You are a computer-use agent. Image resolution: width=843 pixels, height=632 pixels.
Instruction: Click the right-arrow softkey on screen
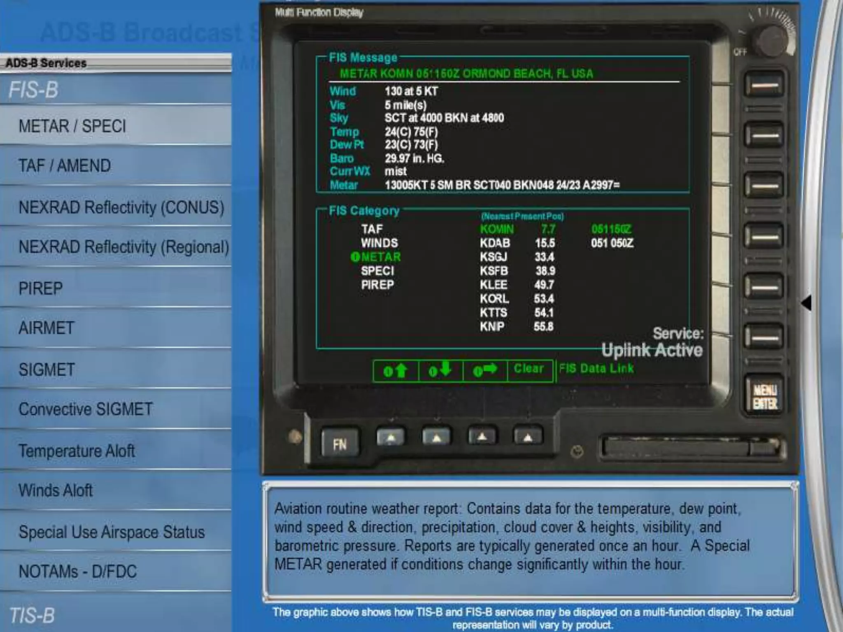point(485,371)
